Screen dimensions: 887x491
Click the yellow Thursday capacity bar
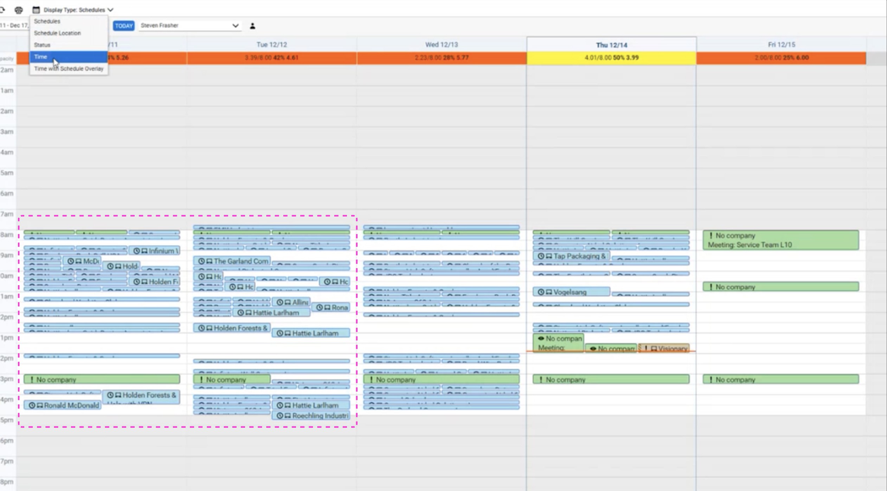coord(611,58)
